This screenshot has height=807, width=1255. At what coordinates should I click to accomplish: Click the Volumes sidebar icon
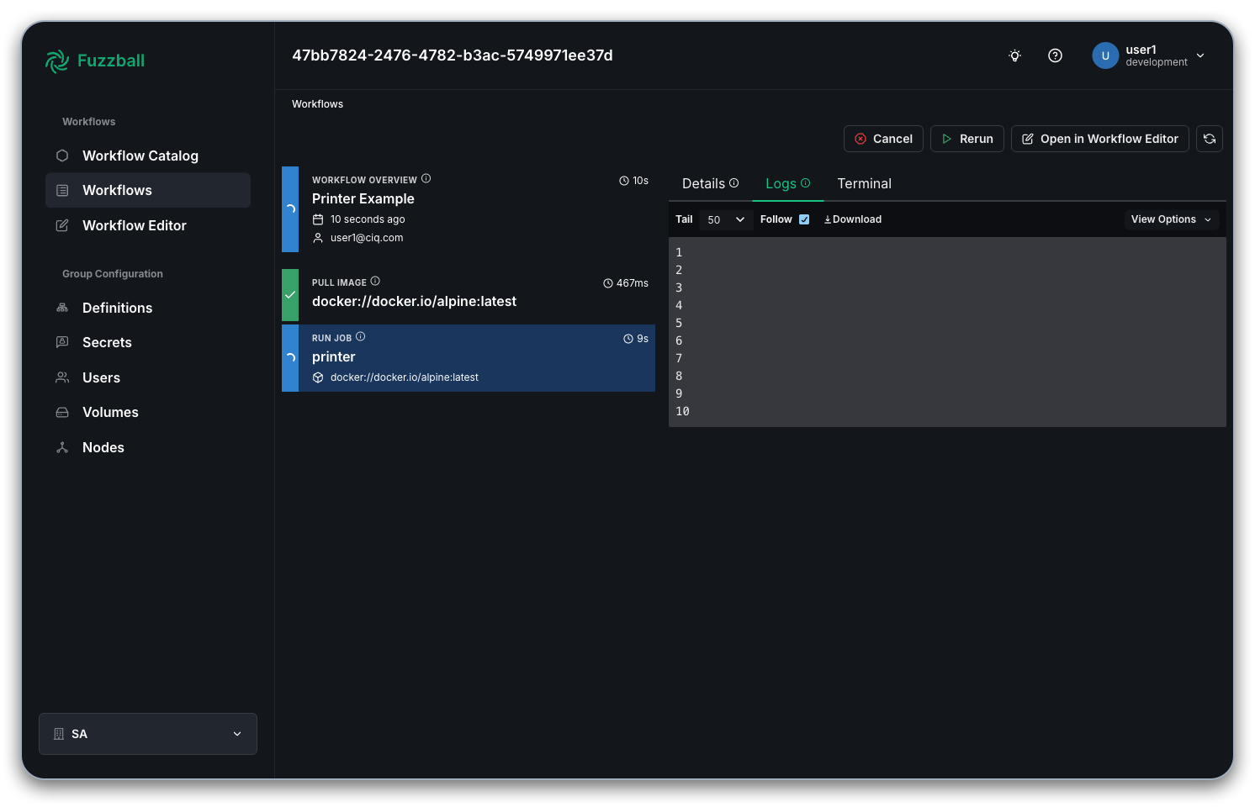(x=61, y=412)
